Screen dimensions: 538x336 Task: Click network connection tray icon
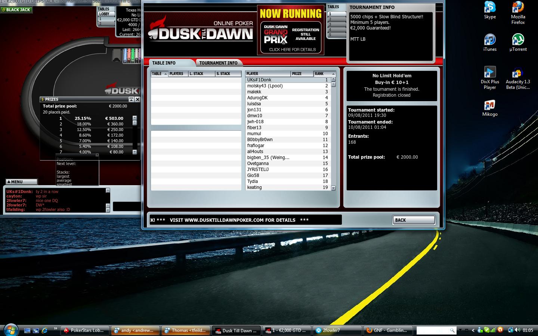(510, 330)
